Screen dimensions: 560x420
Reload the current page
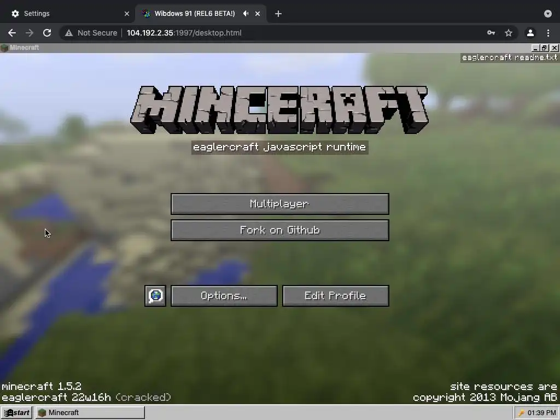point(47,33)
